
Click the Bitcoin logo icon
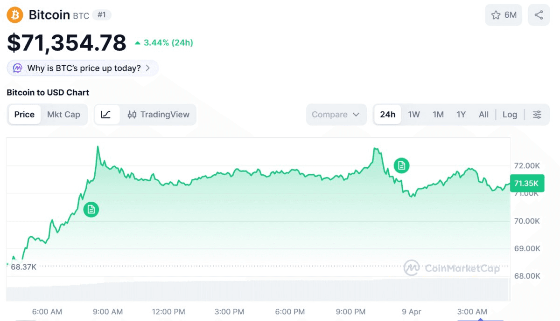click(x=15, y=15)
